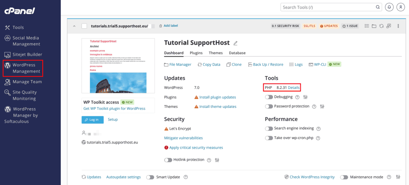This screenshot has width=409, height=185.
Task: Open File Manager link
Action: pyautogui.click(x=178, y=64)
